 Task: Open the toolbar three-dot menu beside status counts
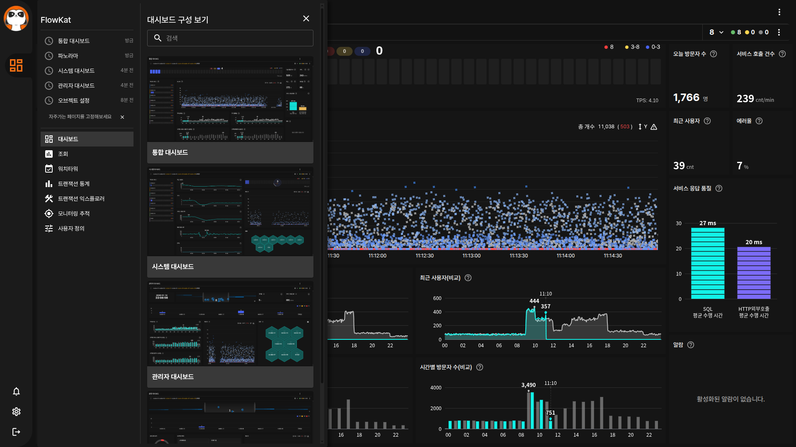[x=779, y=32]
